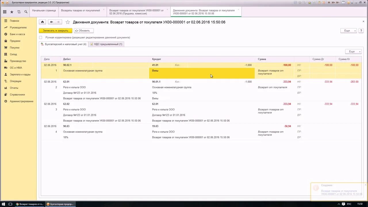The height and width of the screenshot is (207, 368).
Task: Open the sections menu grid icon
Action: [x=5, y=12]
